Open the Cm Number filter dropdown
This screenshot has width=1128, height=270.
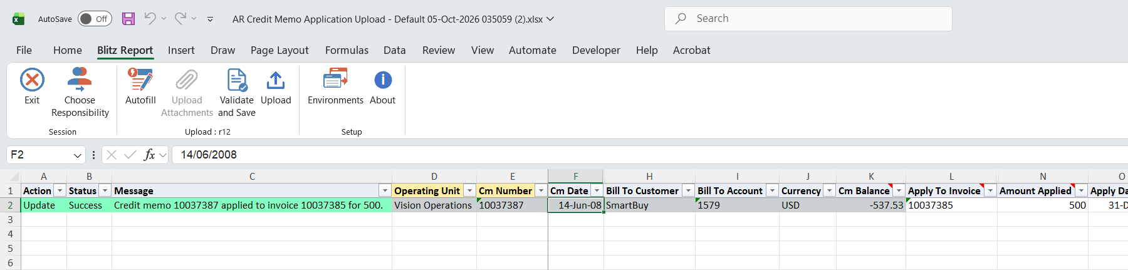pos(541,190)
